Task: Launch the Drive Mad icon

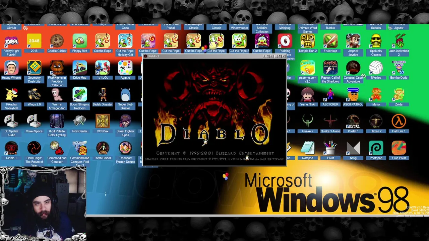Action: click(x=80, y=68)
